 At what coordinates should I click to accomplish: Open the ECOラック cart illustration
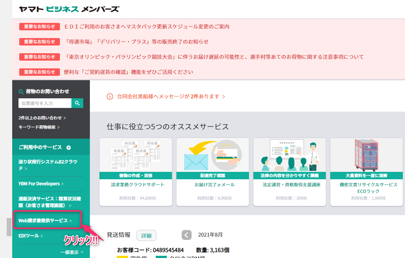[367, 155]
